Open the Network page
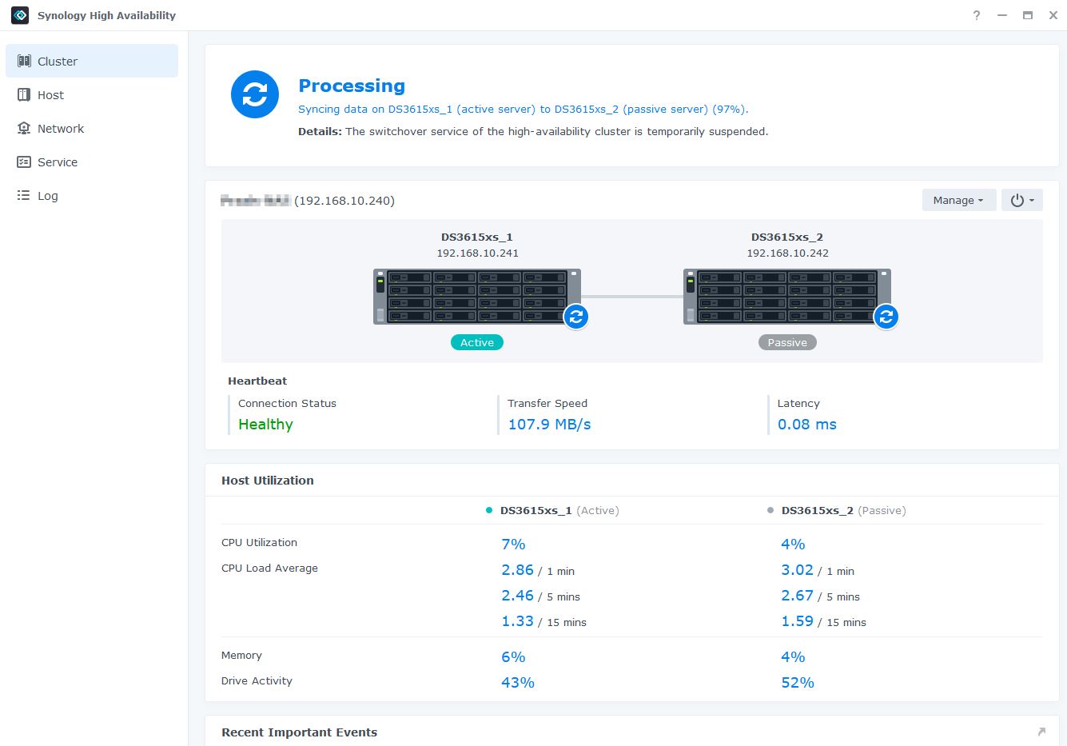Viewport: 1067px width, 746px height. tap(92, 128)
